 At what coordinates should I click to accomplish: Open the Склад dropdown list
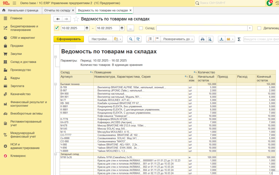[x=250, y=28]
